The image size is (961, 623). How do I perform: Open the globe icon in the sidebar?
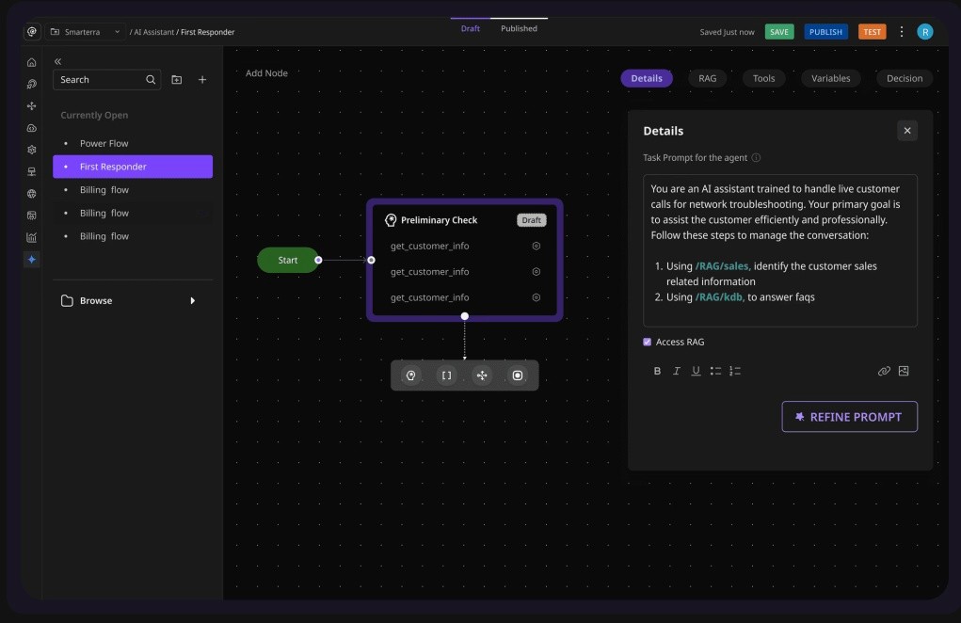32,194
